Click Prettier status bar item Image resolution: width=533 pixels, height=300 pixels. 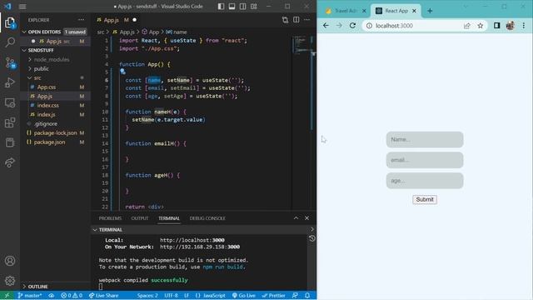coord(274,296)
